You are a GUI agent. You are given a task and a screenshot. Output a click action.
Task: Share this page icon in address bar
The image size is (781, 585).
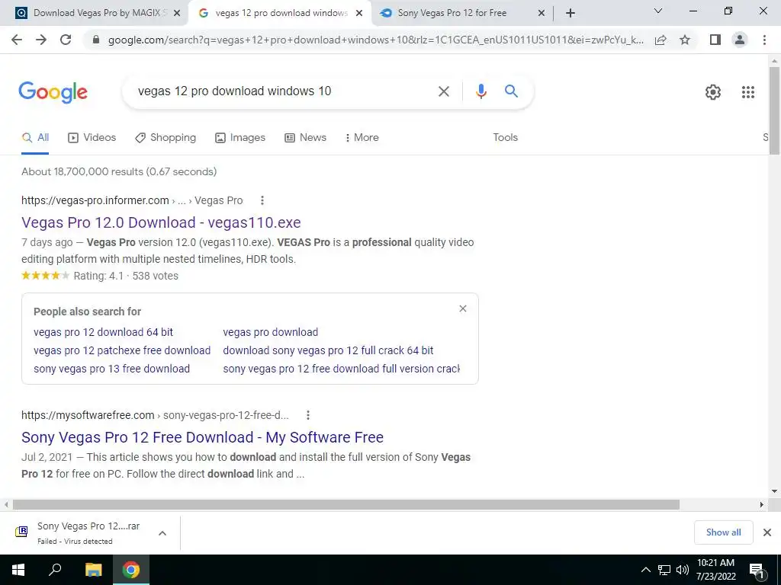(660, 40)
